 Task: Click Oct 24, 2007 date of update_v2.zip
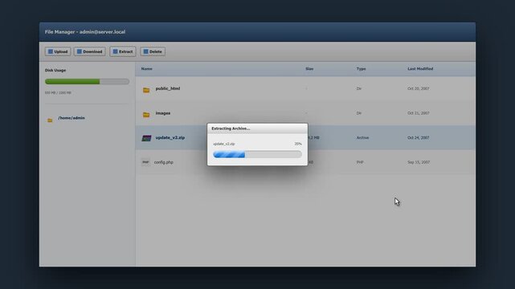pyautogui.click(x=418, y=137)
